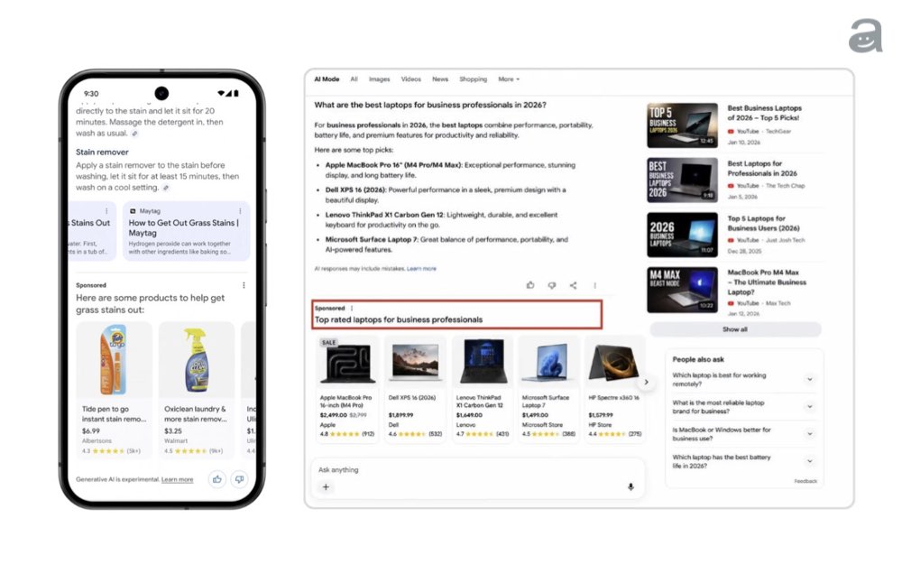902x564 pixels.
Task: Click the Stain remover heading on phone
Action: tap(103, 152)
